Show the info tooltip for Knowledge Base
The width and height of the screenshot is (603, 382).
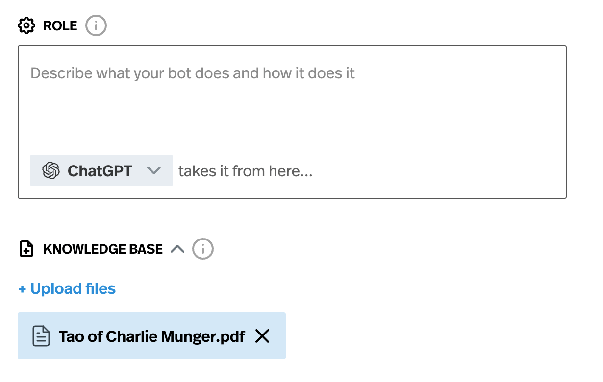click(203, 249)
